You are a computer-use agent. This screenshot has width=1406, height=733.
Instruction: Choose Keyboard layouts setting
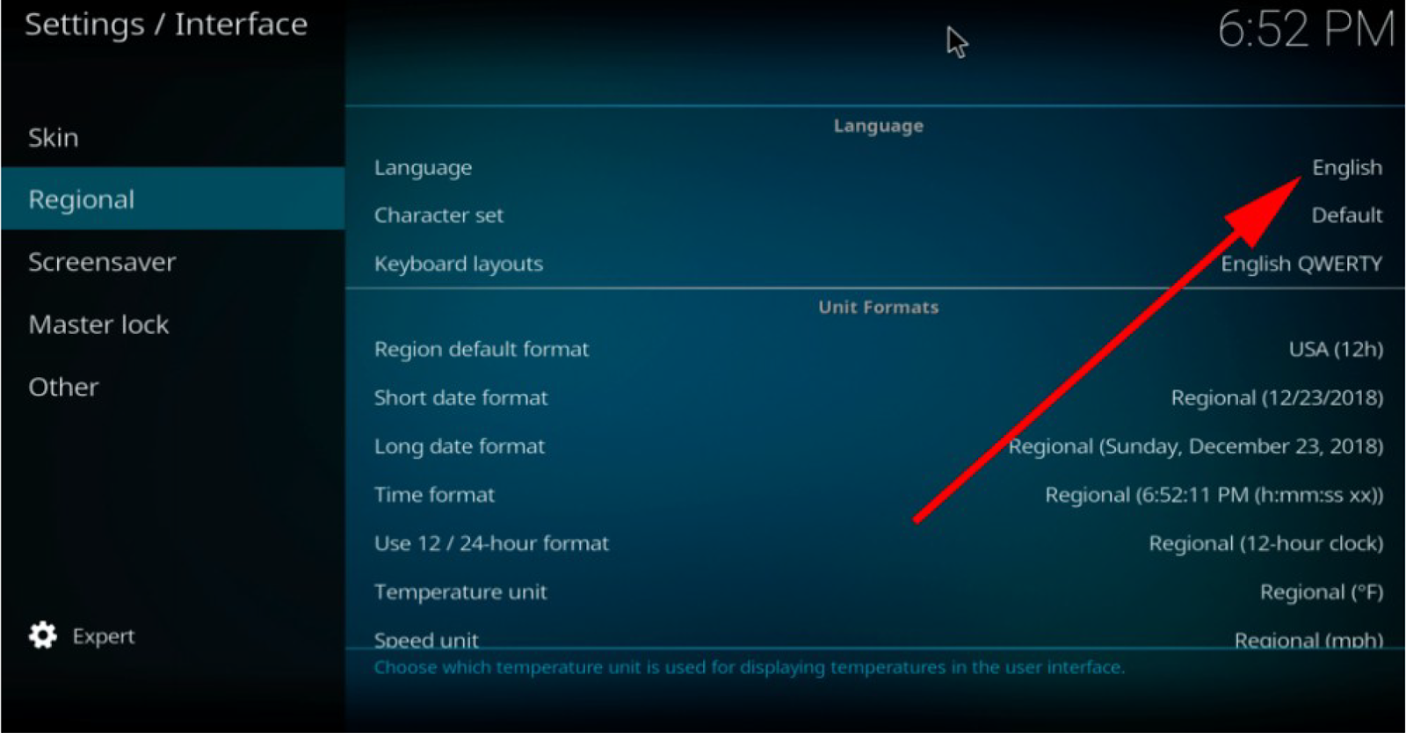tap(876, 263)
